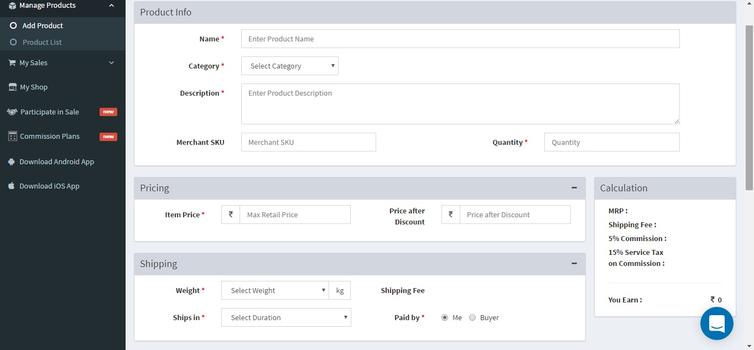754x350 pixels.
Task: Open the Select Category dropdown
Action: pos(290,66)
